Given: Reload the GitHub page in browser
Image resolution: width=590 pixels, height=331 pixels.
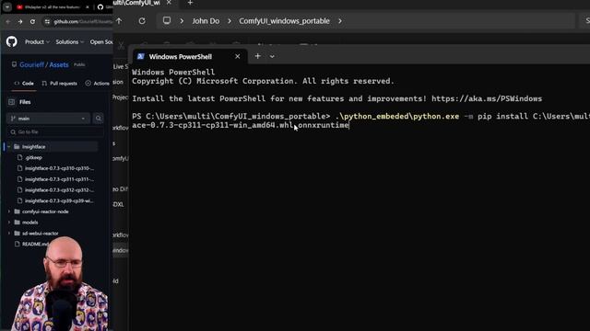Looking at the screenshot, I should (32, 22).
